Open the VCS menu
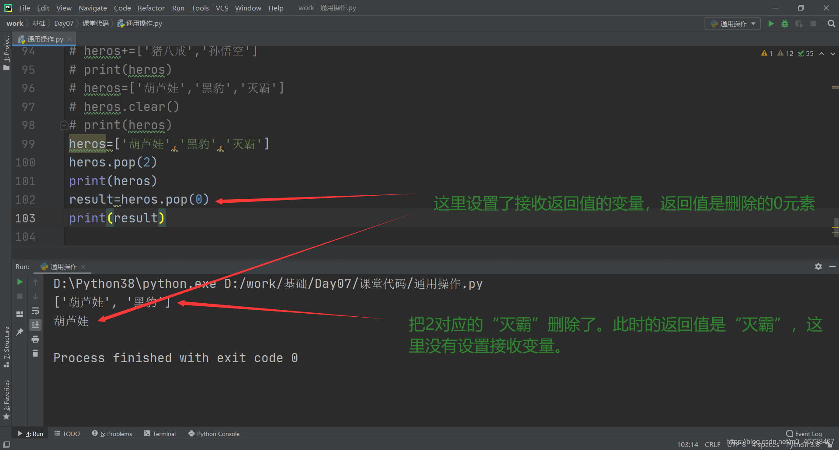 (222, 8)
